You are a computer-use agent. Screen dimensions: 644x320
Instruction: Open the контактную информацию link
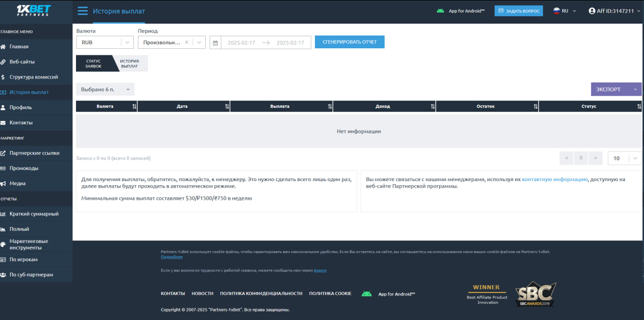[554, 180]
